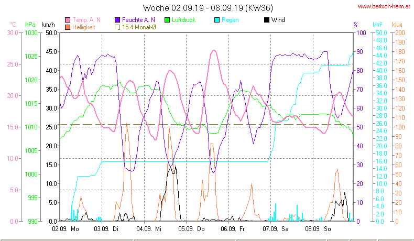Click the 02.09. Mo date label
414x241 pixels.
66,229
